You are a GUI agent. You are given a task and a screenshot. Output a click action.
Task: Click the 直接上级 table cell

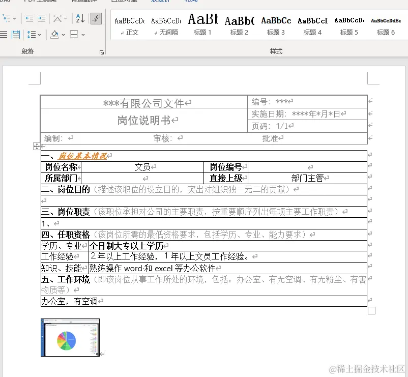click(226, 178)
